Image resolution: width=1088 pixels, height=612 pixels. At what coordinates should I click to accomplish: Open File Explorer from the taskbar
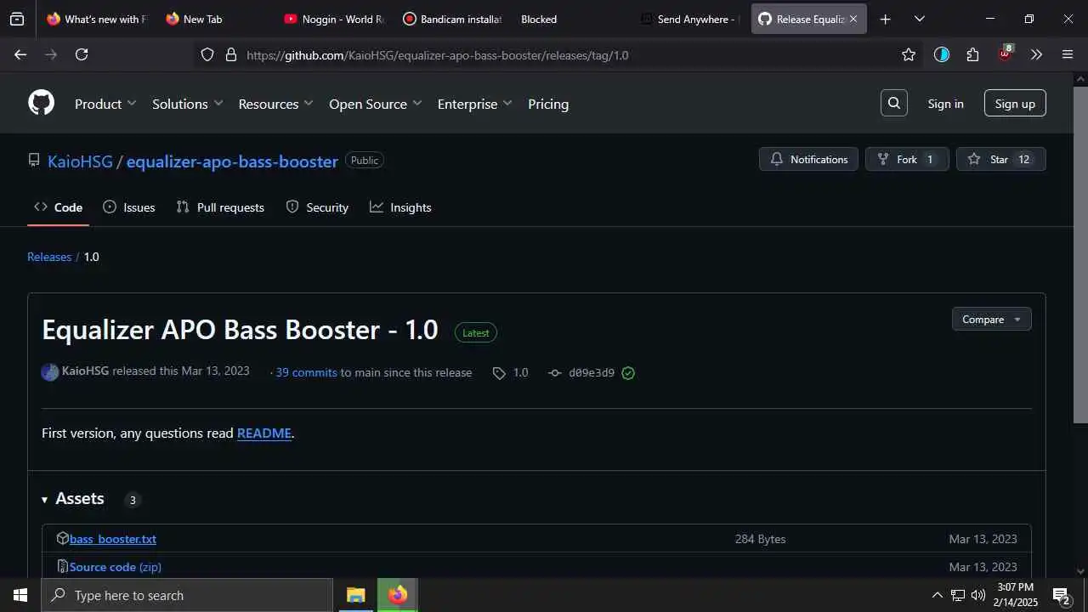tap(355, 595)
